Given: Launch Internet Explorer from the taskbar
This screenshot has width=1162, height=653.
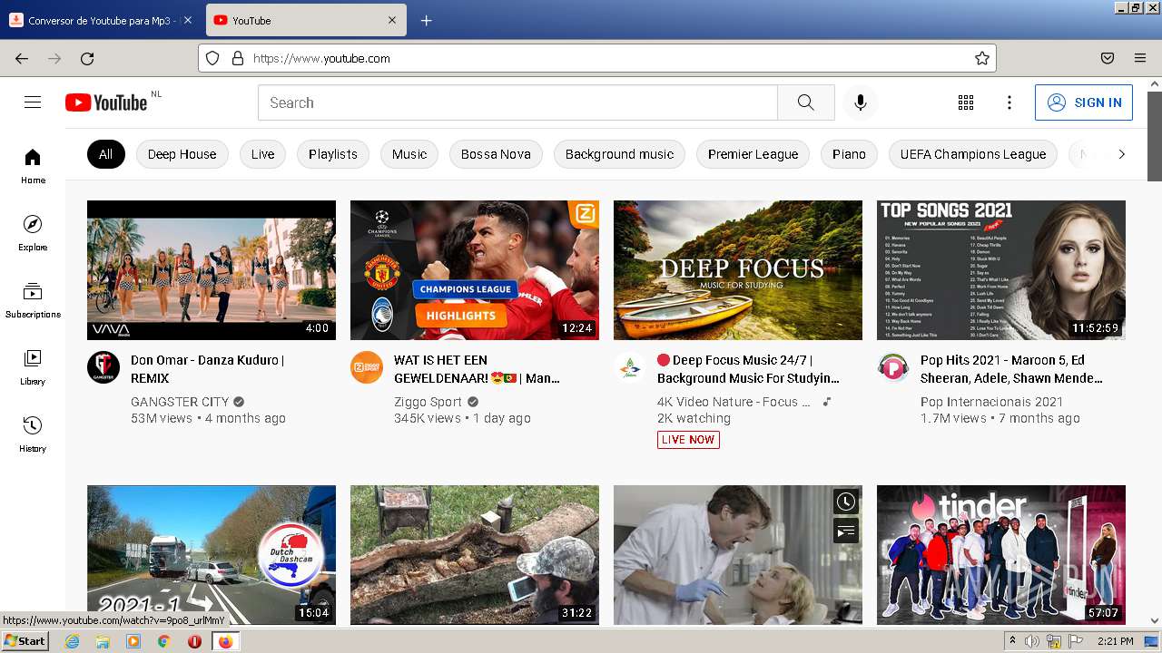Looking at the screenshot, I should coord(73,641).
